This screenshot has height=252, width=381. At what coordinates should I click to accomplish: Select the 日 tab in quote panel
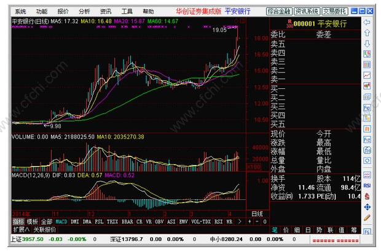coord(308,230)
